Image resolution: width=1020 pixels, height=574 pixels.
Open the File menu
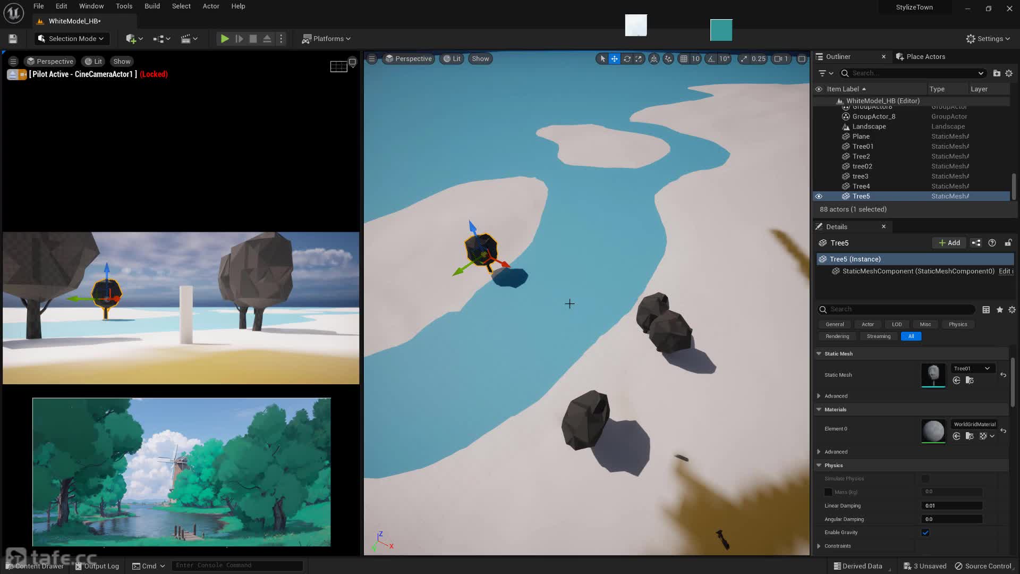point(39,6)
